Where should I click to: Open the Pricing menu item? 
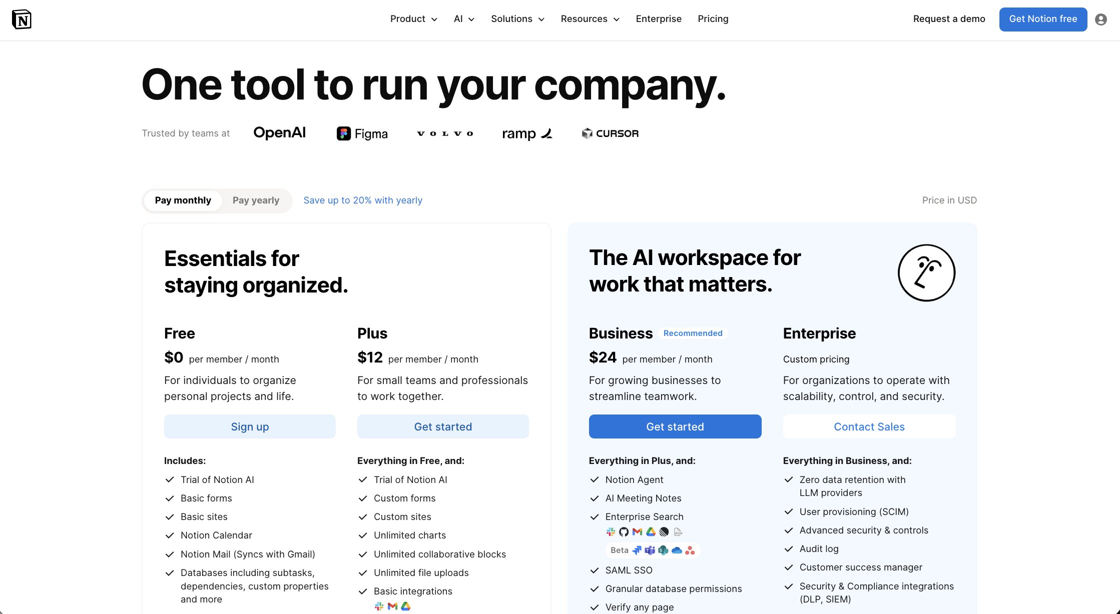pos(713,19)
